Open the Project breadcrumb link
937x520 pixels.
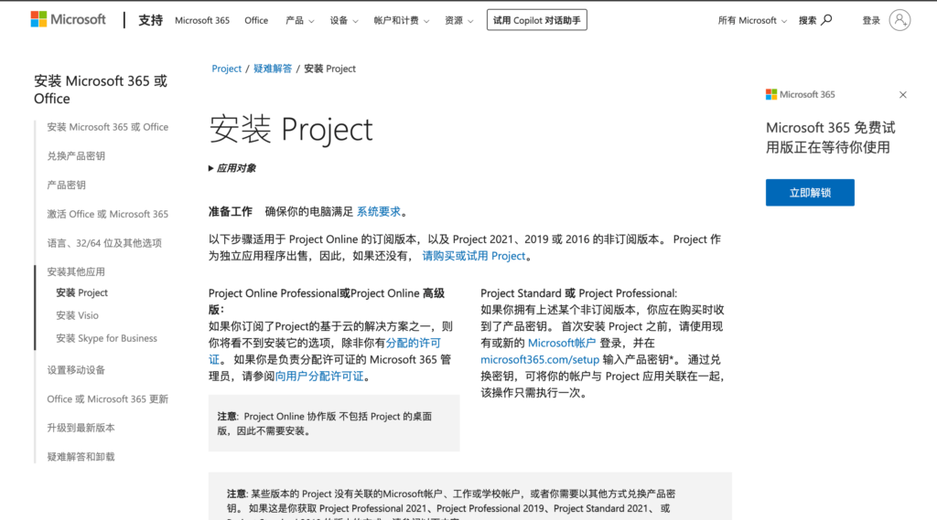(x=227, y=69)
